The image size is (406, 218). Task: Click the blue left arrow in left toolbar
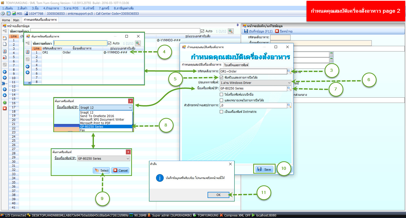(5, 72)
